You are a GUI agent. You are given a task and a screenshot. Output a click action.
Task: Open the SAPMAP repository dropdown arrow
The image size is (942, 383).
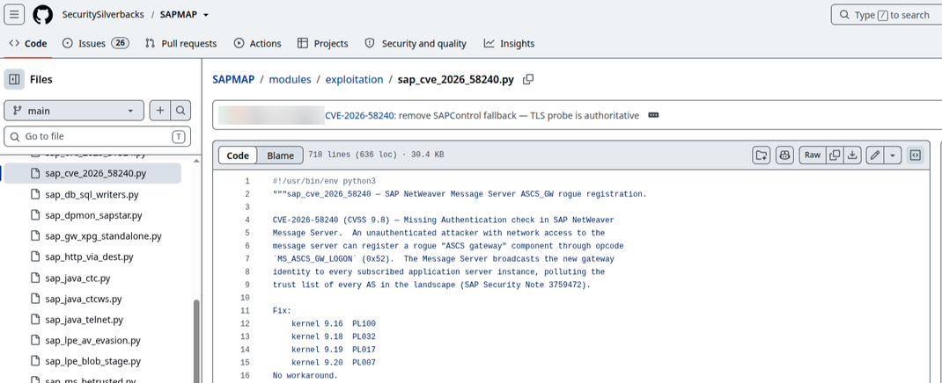click(206, 15)
